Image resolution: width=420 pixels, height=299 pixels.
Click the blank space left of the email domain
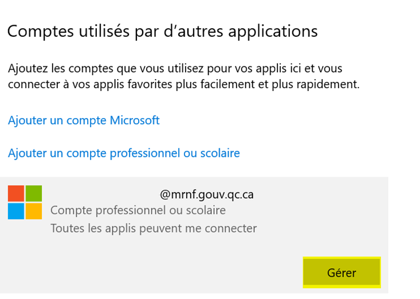click(x=103, y=194)
